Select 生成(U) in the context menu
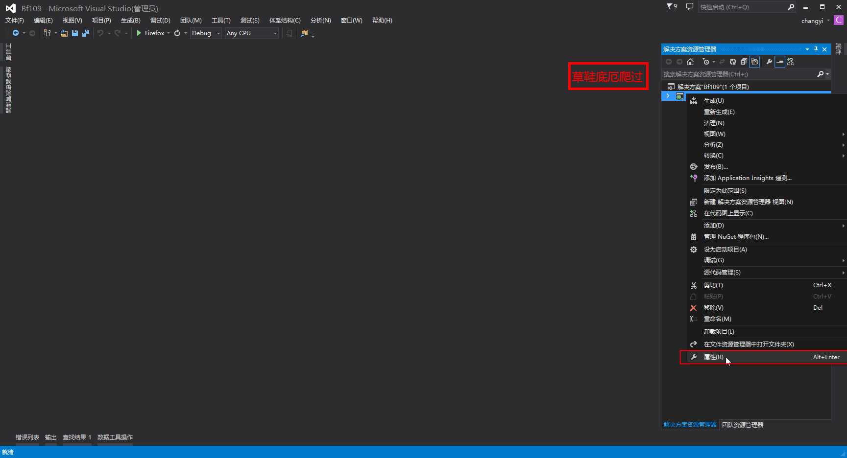 point(767,101)
